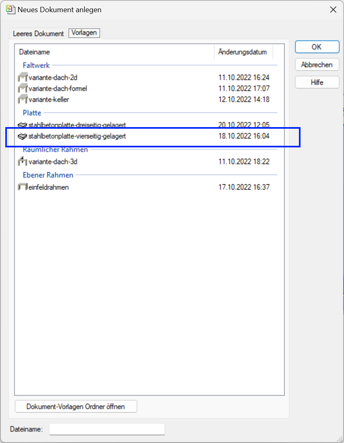Click Dokument-Vorlagen Ordner öffnen button
Screen dimensions: 344x443
(x=76, y=406)
